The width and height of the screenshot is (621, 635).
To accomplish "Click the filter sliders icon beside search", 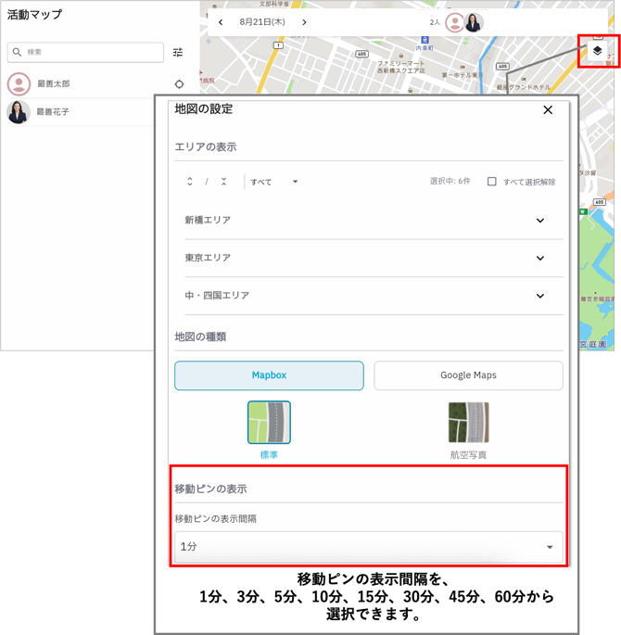I will pos(178,53).
